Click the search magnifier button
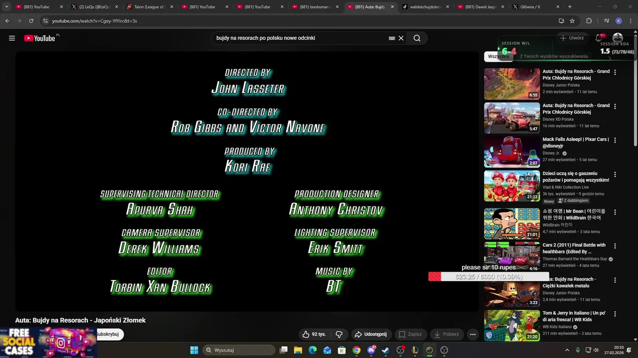The height and width of the screenshot is (358, 638). (x=417, y=38)
